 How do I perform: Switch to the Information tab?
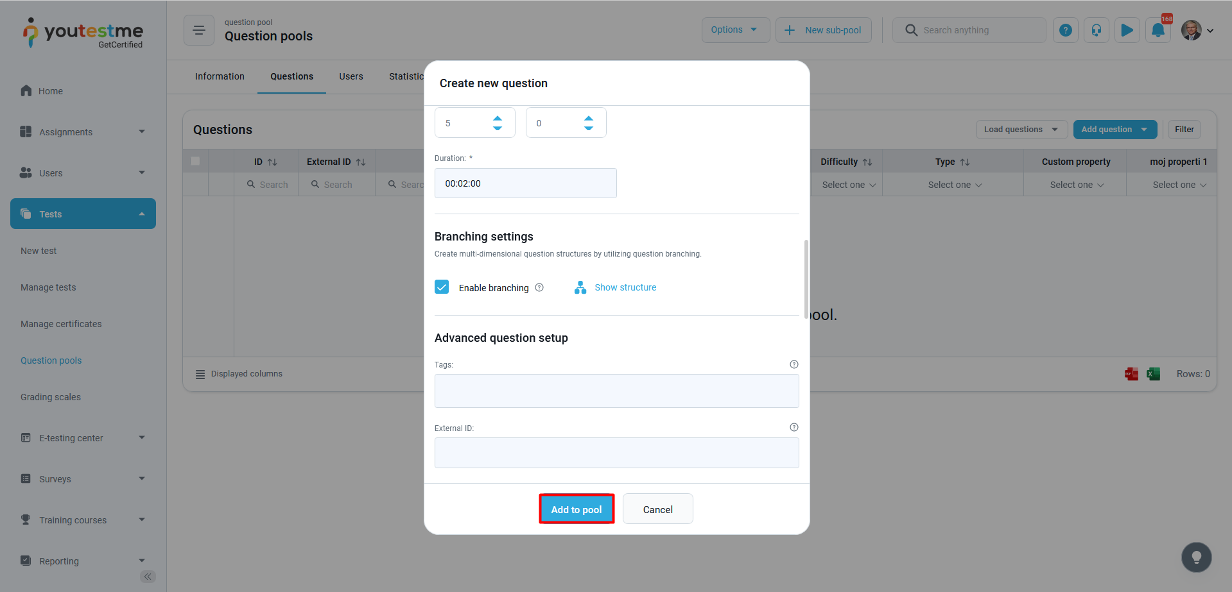coord(220,76)
